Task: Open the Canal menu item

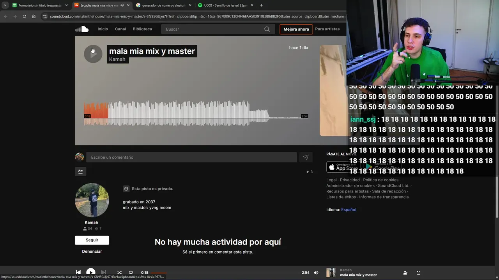Action: click(x=120, y=29)
